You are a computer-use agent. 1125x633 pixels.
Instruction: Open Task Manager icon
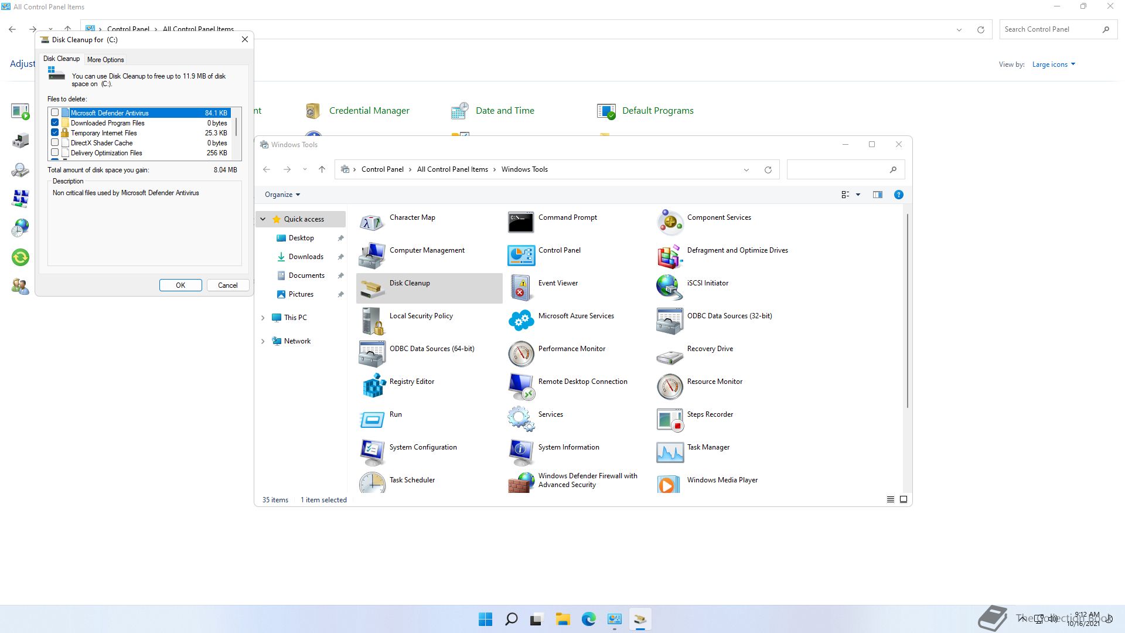(x=670, y=452)
